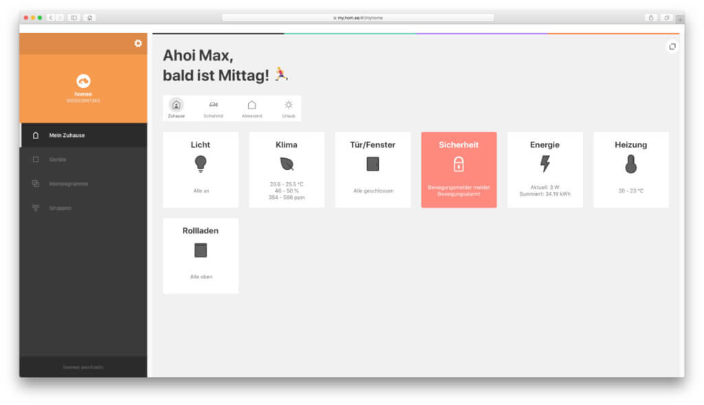Click the browser address bar showing my.hom.ee
704x405 pixels.
pyautogui.click(x=358, y=17)
